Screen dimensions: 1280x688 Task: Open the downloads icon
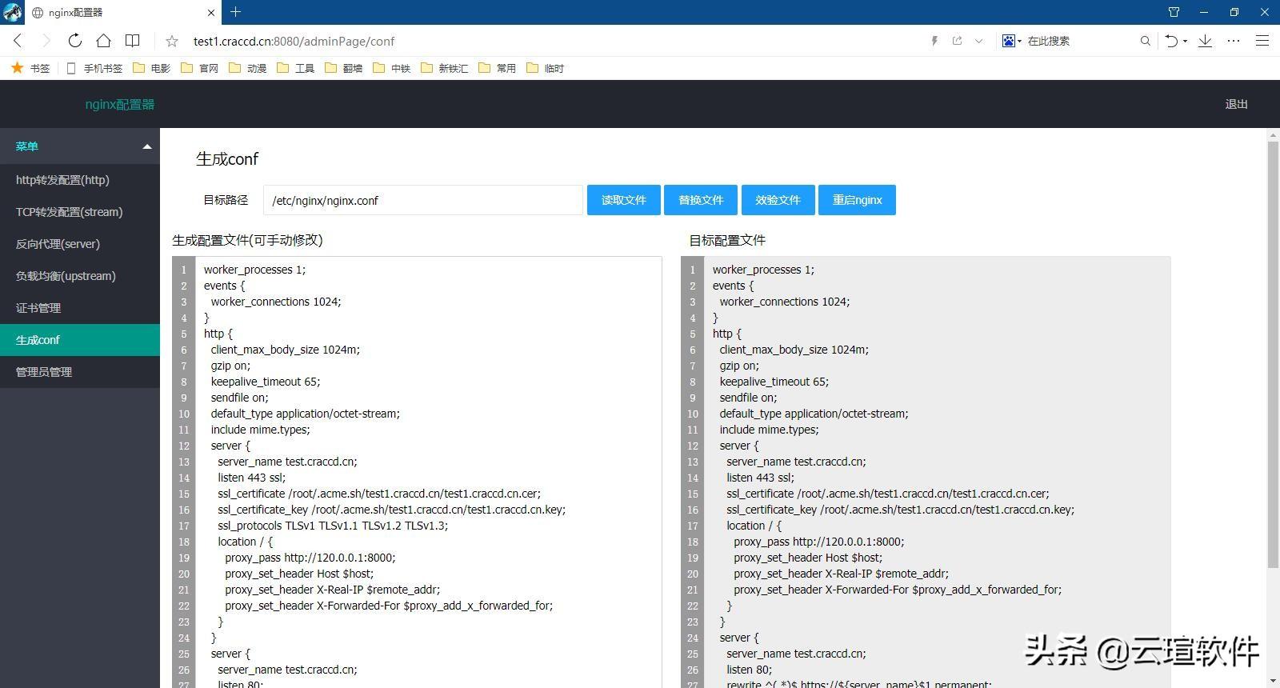pyautogui.click(x=1205, y=41)
